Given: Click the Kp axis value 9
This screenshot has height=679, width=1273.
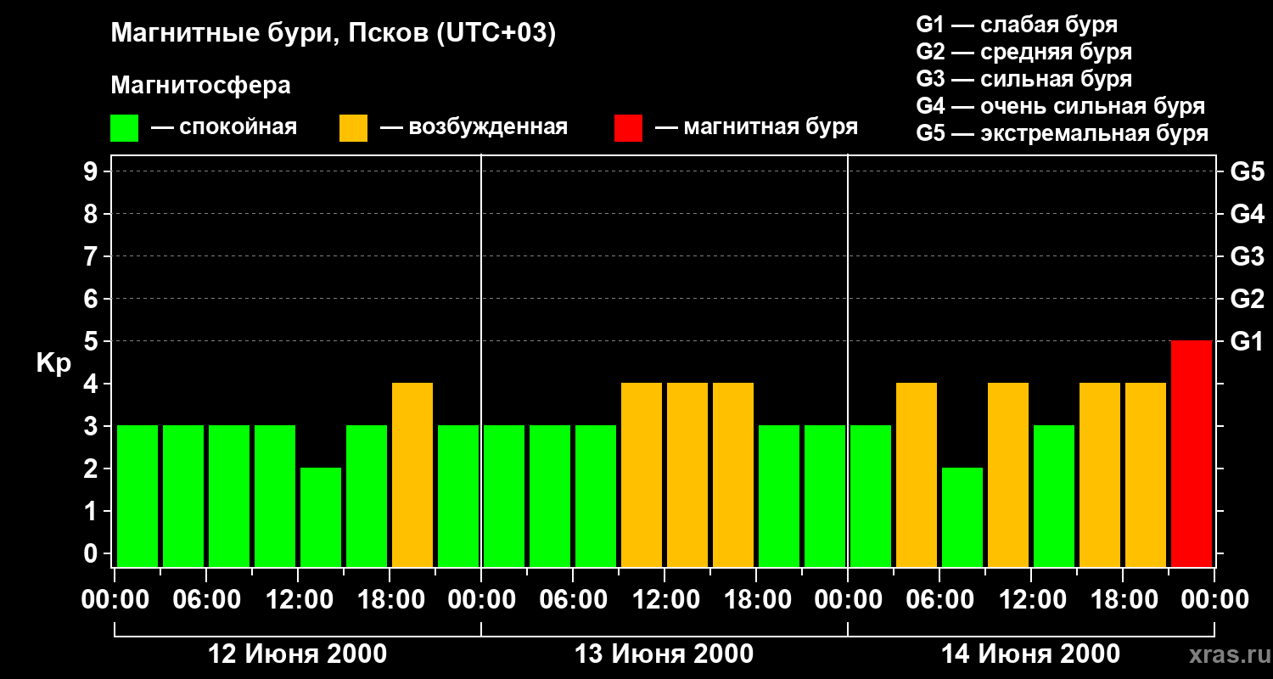Looking at the screenshot, I should coord(93,171).
